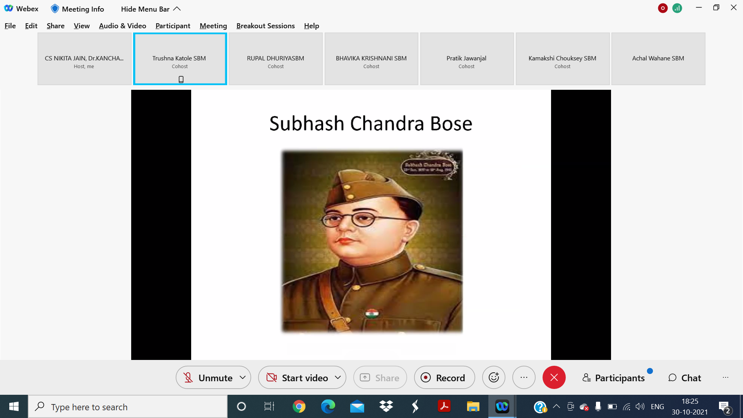This screenshot has height=418, width=743.
Task: Select Trushna Katole SBM video tile
Action: pyautogui.click(x=180, y=59)
